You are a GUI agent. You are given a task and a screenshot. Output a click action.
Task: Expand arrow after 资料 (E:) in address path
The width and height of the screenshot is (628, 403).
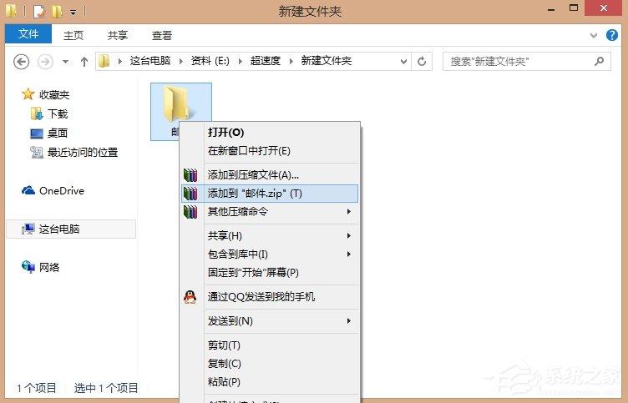pos(241,61)
